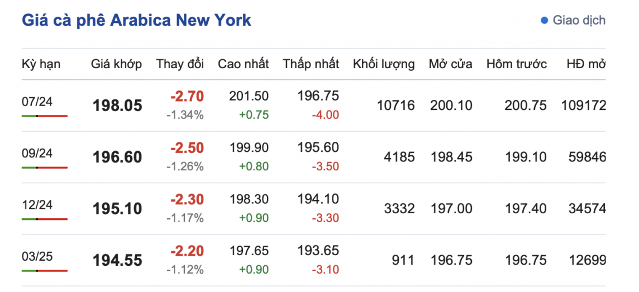Click the 12/24 contract range bar
639x292 pixels.
[x=45, y=219]
